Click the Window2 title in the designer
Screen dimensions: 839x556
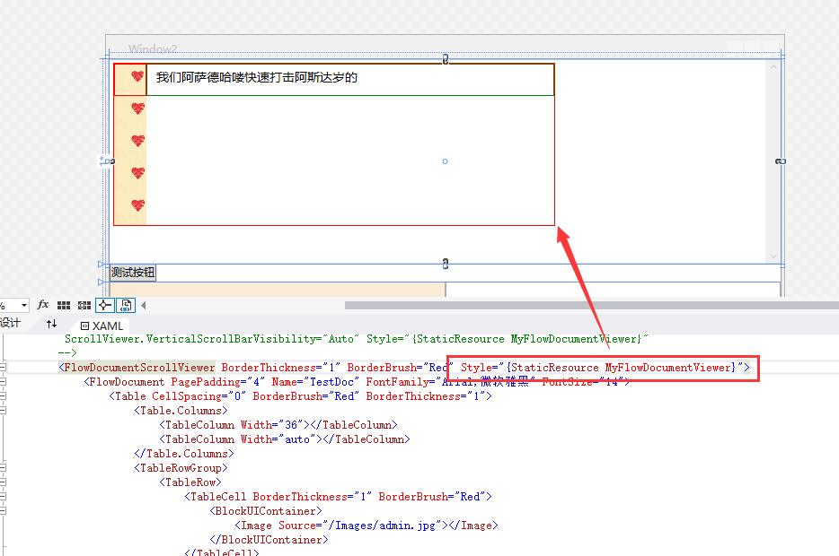(153, 48)
